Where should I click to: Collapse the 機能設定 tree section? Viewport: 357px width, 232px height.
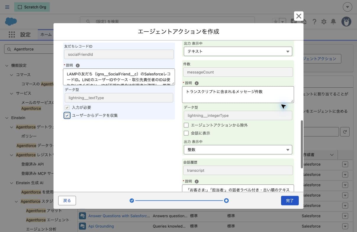coord(7,65)
